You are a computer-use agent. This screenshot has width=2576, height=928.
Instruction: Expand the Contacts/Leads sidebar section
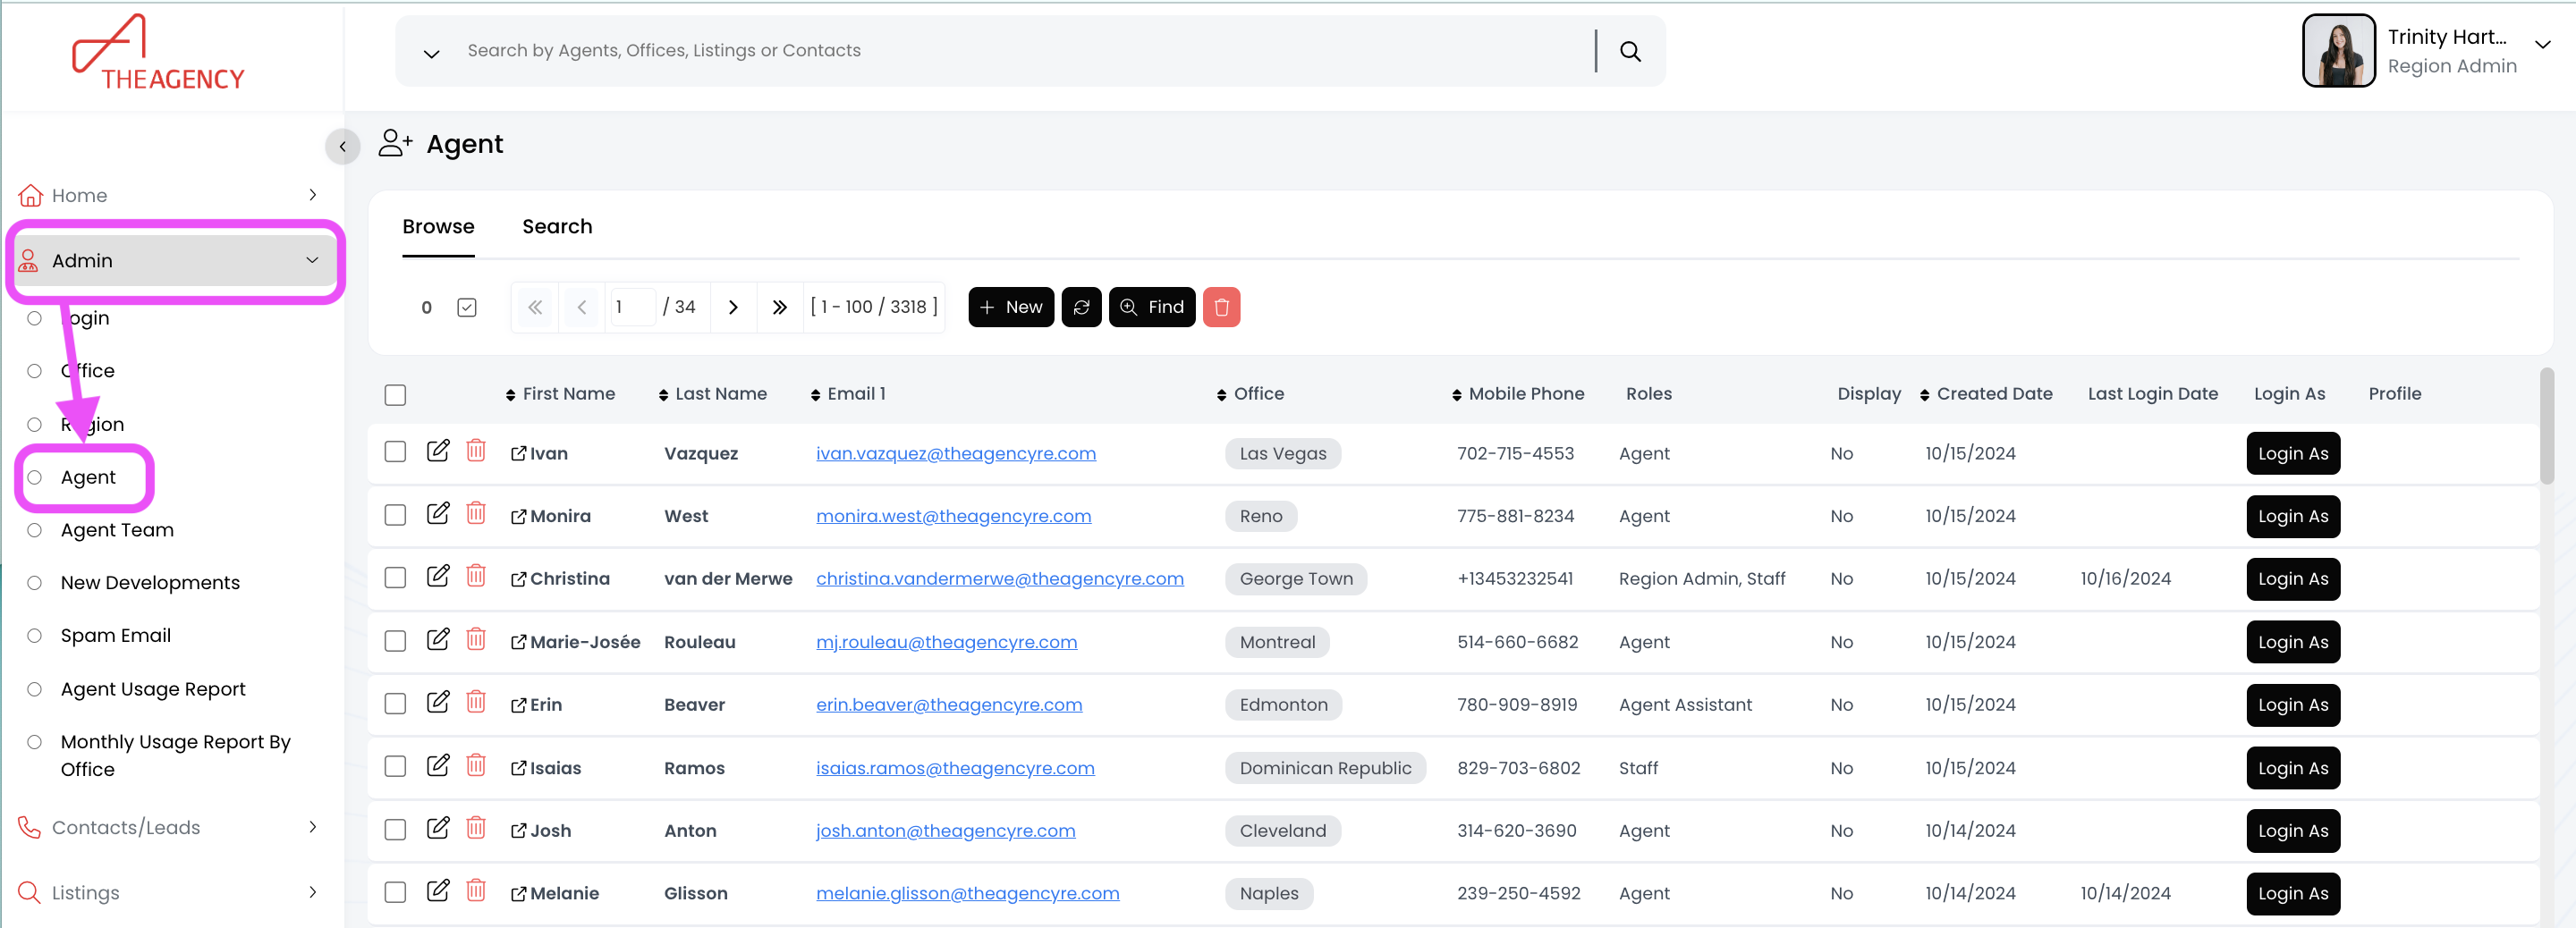(312, 827)
